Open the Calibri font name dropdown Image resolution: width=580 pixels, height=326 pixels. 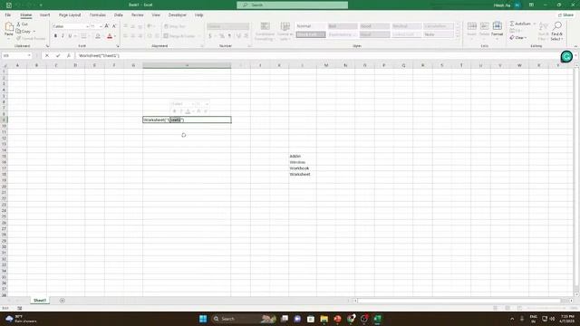point(87,26)
